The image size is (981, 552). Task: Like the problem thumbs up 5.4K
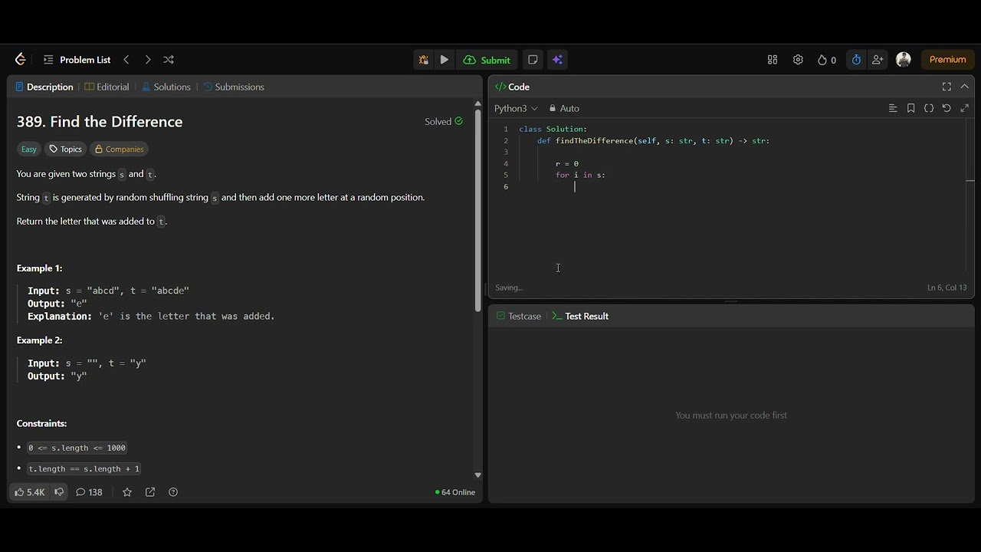click(30, 492)
